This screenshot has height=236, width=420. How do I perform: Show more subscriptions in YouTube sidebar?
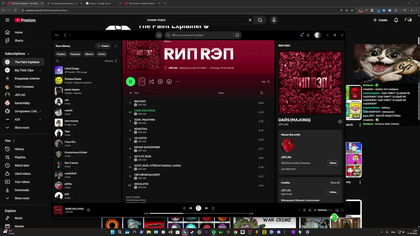[22, 128]
